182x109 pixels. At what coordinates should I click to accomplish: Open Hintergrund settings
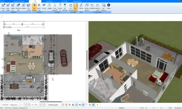(87, 7)
